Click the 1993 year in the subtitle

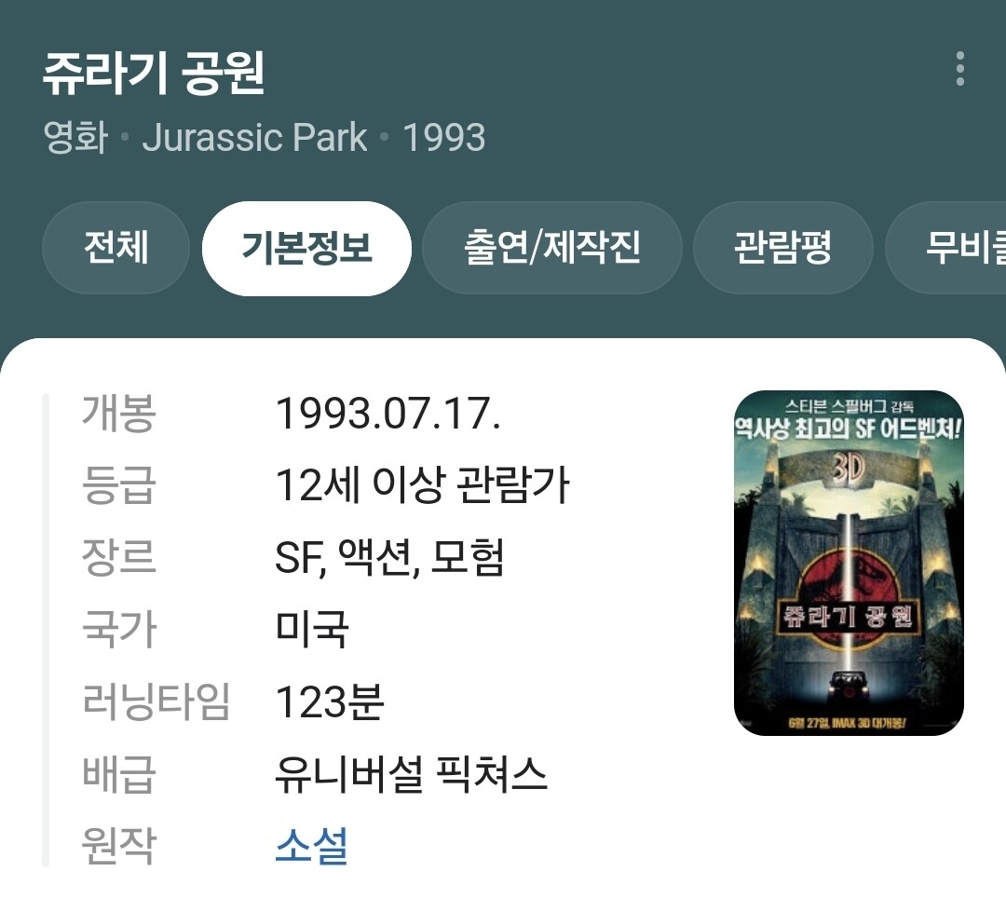pos(444,137)
